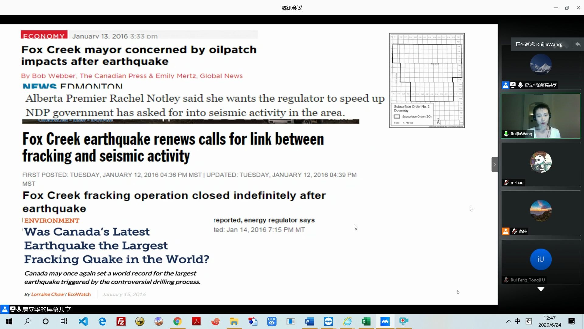The width and height of the screenshot is (584, 329).
Task: Click 房立华的屏幕共享 sharing label at bottom
Action: (46, 310)
